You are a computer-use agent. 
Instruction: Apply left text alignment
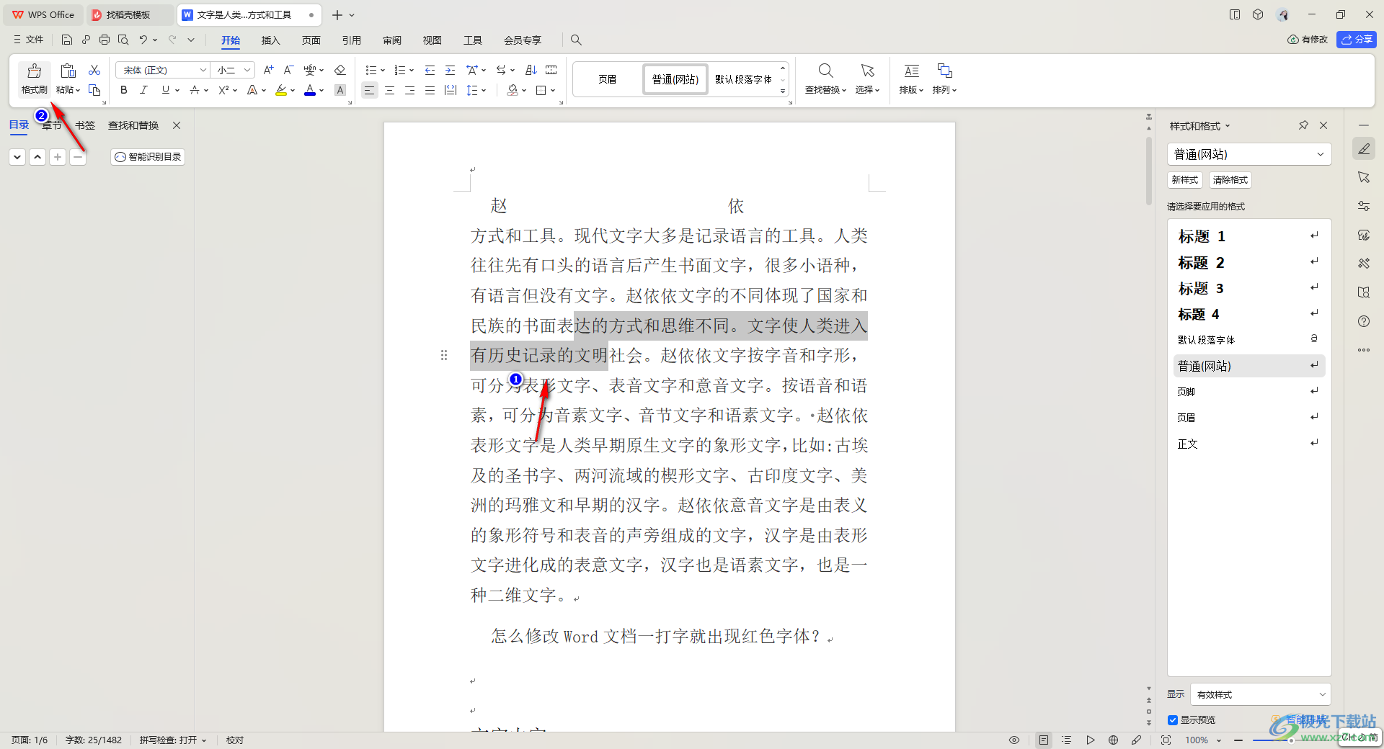coord(369,90)
